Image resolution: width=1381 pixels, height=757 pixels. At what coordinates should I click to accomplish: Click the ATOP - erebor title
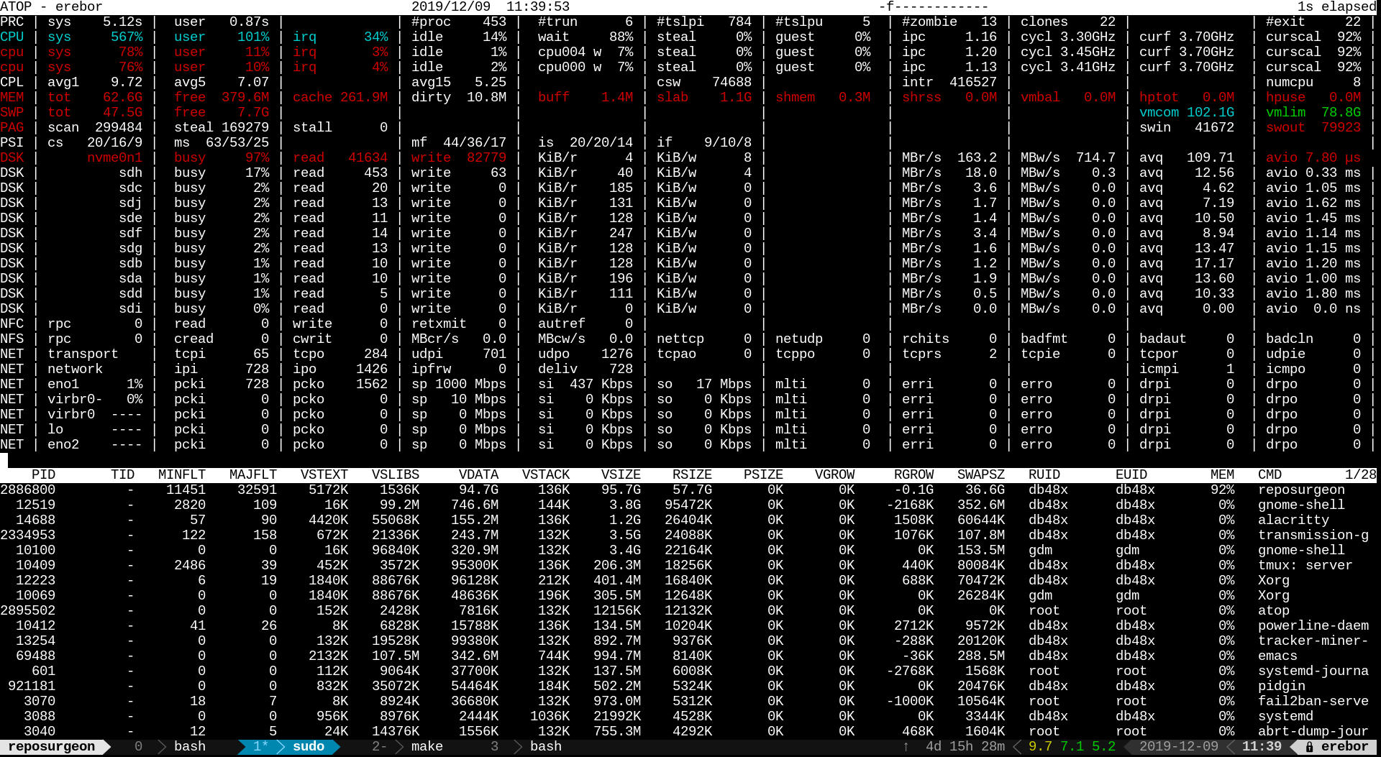(x=51, y=7)
